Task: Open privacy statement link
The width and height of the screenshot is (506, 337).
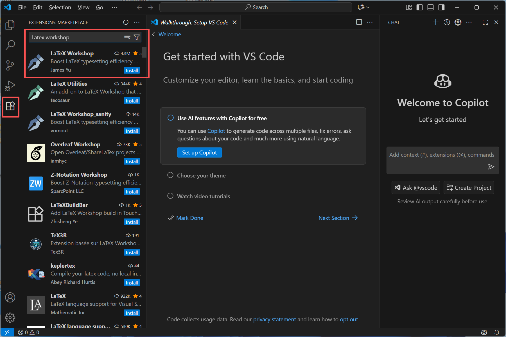Action: point(274,319)
